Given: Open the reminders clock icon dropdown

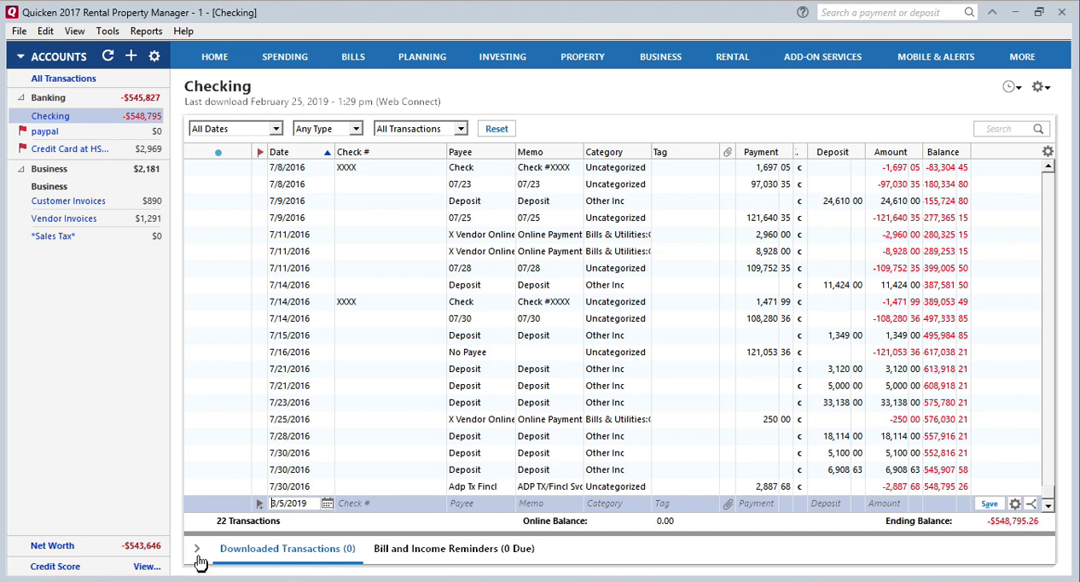Looking at the screenshot, I should pos(1012,87).
